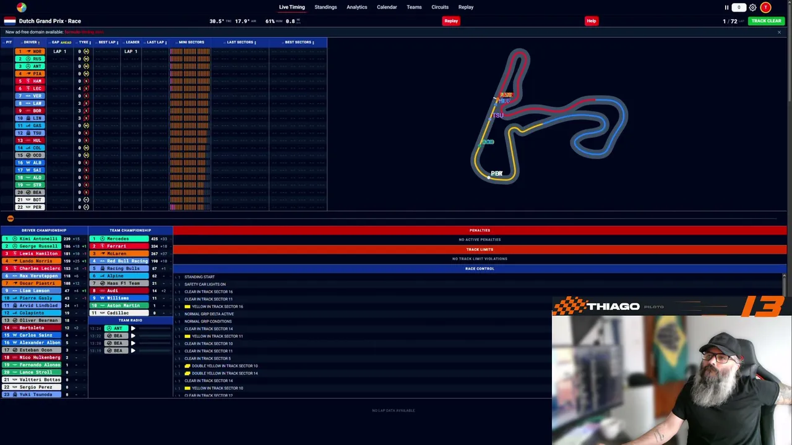The image size is (792, 445).
Task: Click NOR medium tyre compound icon
Action: coord(86,51)
